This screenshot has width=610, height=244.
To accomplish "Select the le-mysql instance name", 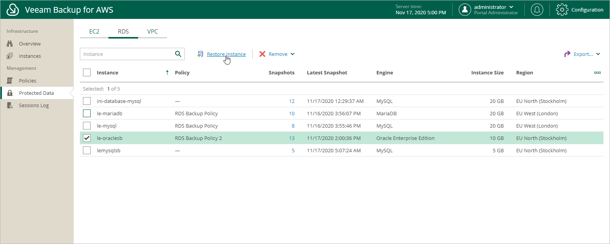I will (x=106, y=126).
